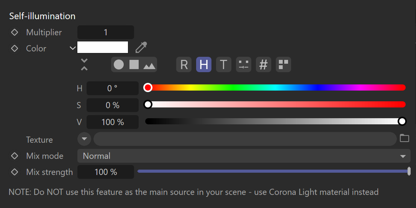Viewport: 416px width, 208px height.
Task: Click the white self-illumination color swatch
Action: [x=103, y=47]
